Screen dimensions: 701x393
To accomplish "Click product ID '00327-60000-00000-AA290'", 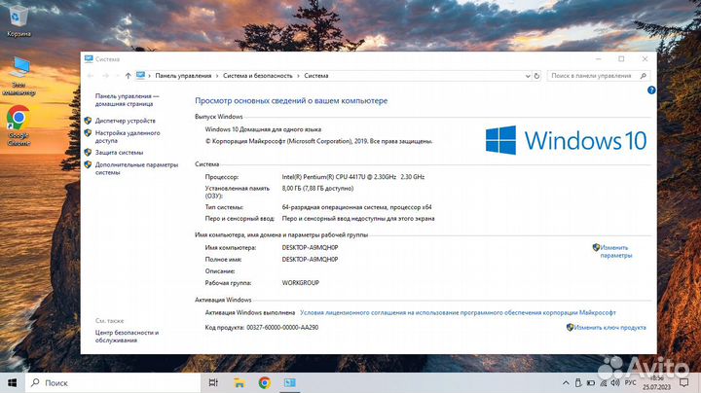I will coord(282,328).
